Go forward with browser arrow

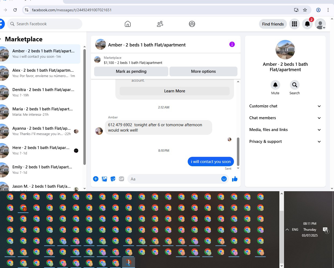click(x=5, y=10)
